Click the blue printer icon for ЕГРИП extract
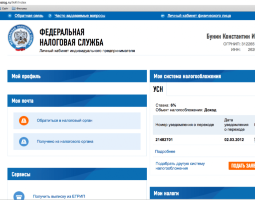Viewport: 255px width, 200px height. 19,196
